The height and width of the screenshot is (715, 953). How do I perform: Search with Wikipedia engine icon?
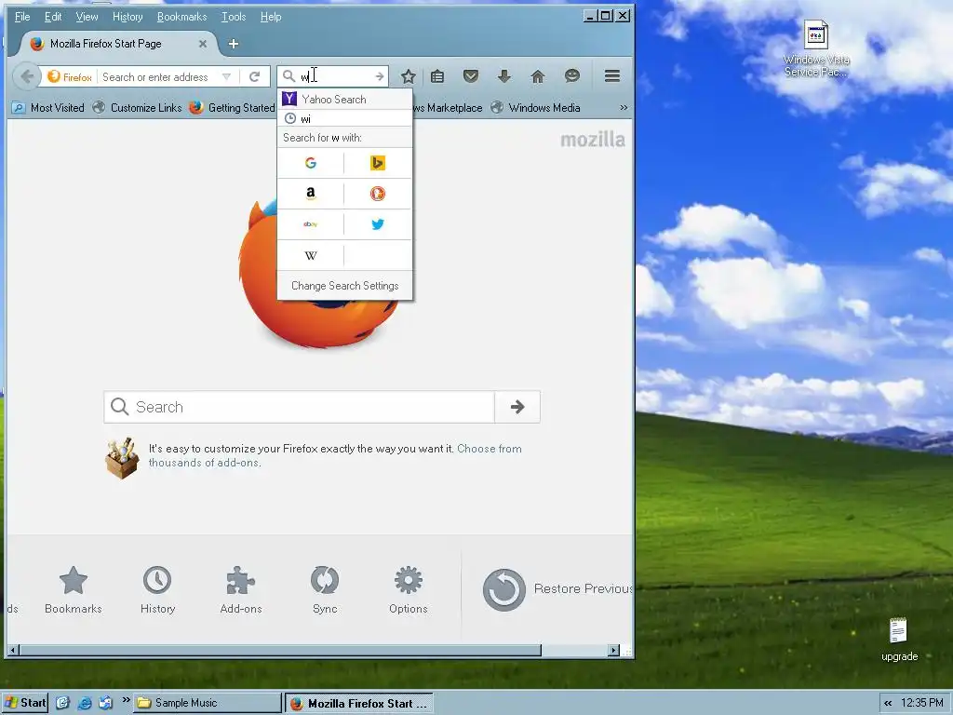[x=311, y=255]
